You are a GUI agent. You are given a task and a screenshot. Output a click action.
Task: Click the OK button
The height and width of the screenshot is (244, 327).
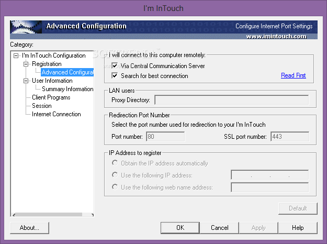[180, 228]
